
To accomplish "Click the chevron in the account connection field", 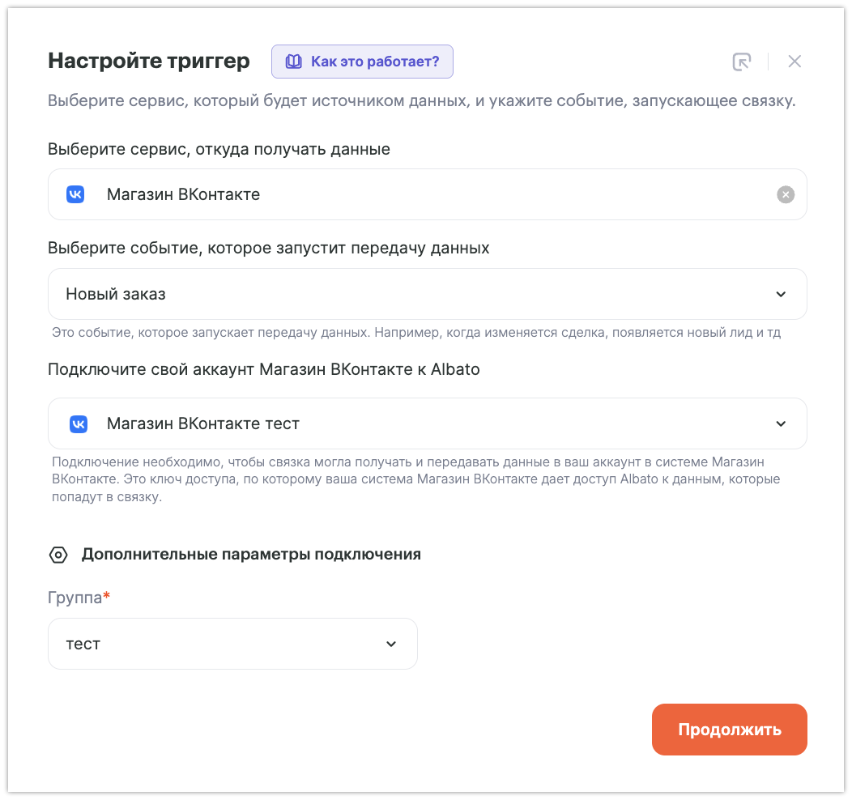I will pyautogui.click(x=781, y=423).
